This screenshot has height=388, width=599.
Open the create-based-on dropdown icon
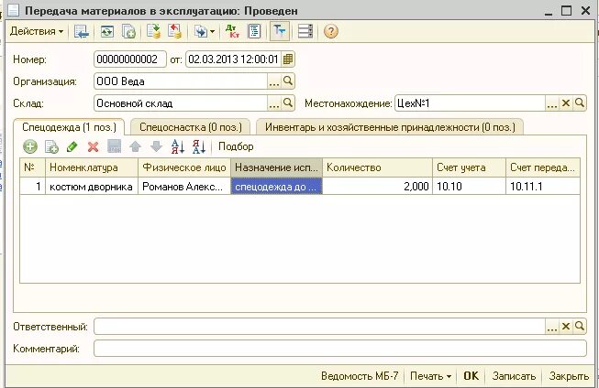tap(204, 31)
